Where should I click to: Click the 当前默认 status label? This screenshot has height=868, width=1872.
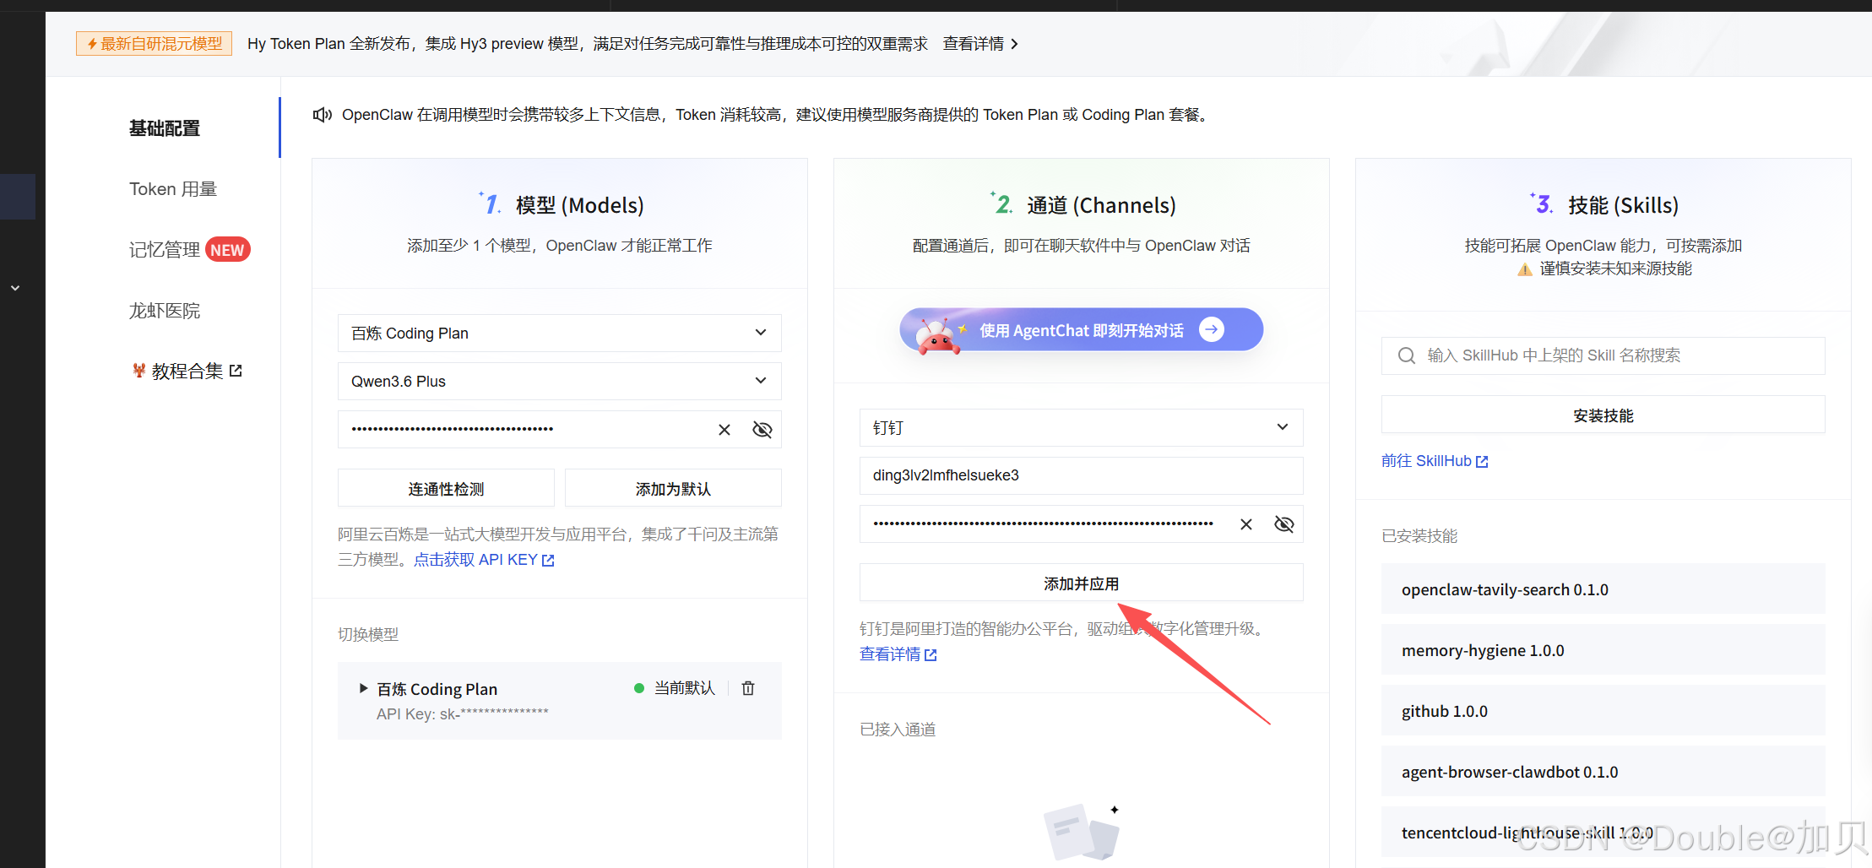tap(684, 688)
